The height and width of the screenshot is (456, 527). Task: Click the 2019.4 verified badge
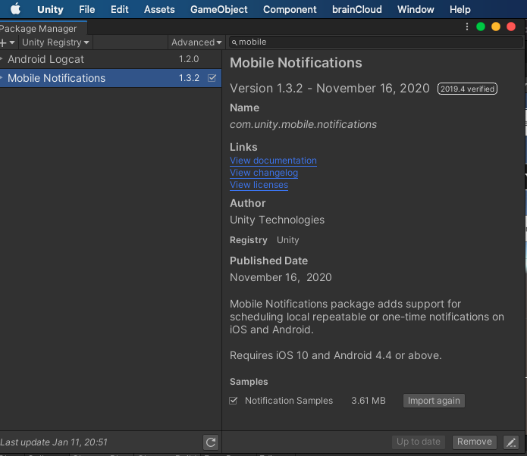(x=467, y=89)
